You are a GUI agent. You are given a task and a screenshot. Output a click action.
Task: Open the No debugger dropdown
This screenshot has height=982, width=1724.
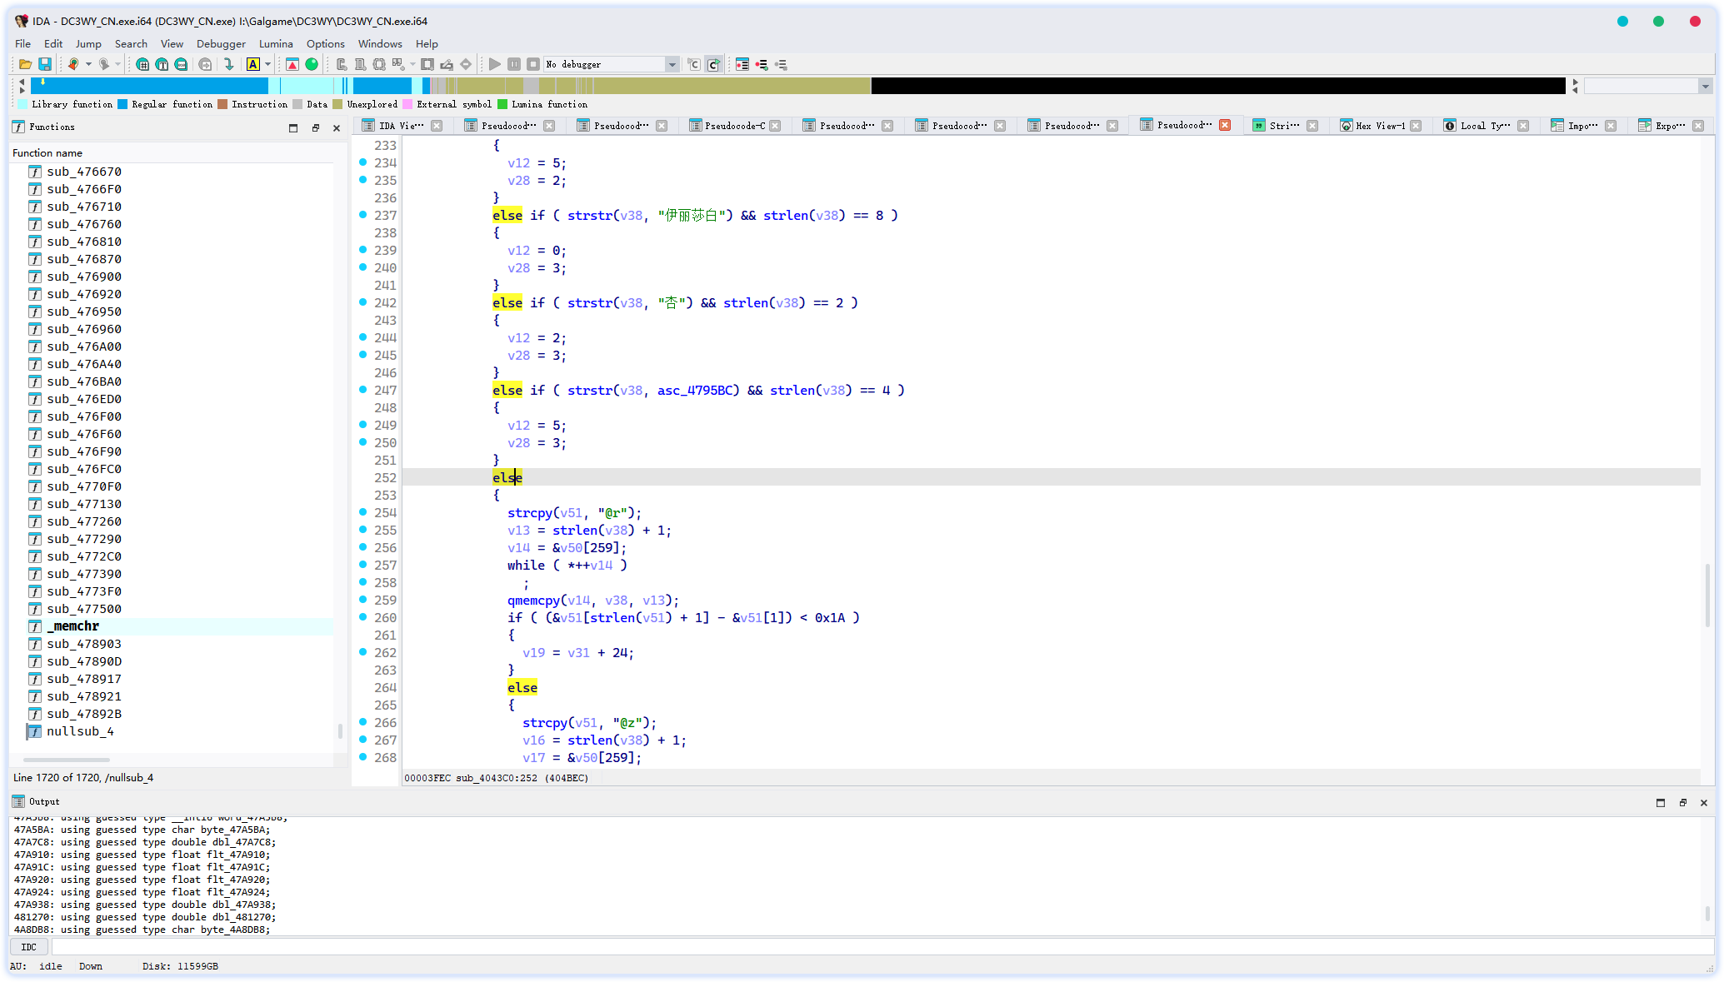(x=672, y=64)
